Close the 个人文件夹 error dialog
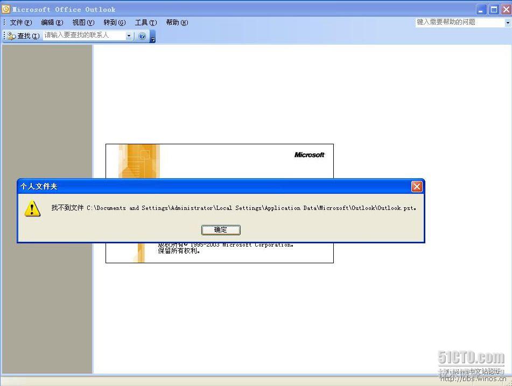The width and height of the screenshot is (512, 386). point(417,186)
